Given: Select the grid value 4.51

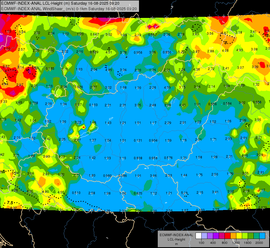Looking at the screenshot, I should coord(109,52).
